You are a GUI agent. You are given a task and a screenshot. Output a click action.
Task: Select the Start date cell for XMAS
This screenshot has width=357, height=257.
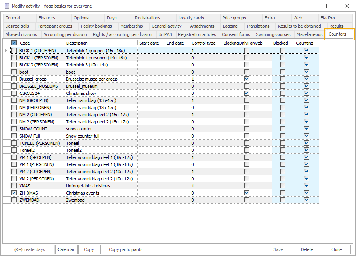click(x=151, y=186)
